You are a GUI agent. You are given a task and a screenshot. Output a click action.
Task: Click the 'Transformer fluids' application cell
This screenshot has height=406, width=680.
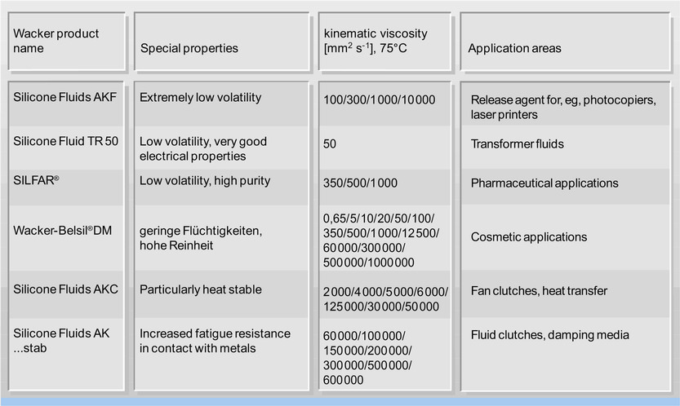(x=566, y=148)
